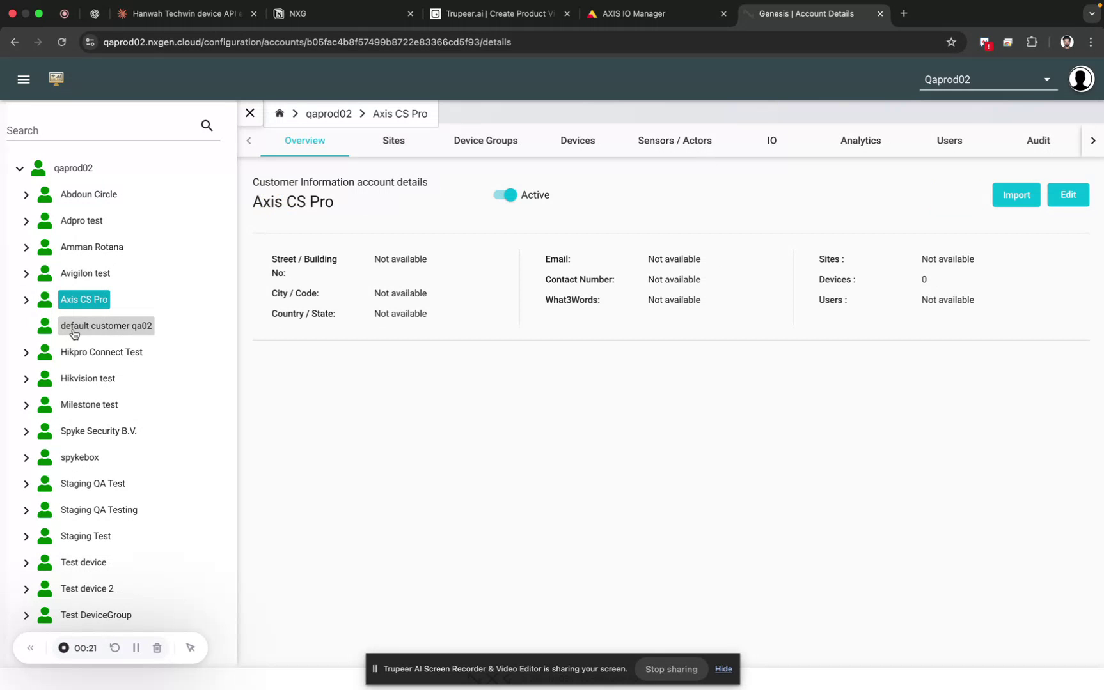Click Stop sharing in the banner
The width and height of the screenshot is (1104, 690).
click(x=670, y=669)
